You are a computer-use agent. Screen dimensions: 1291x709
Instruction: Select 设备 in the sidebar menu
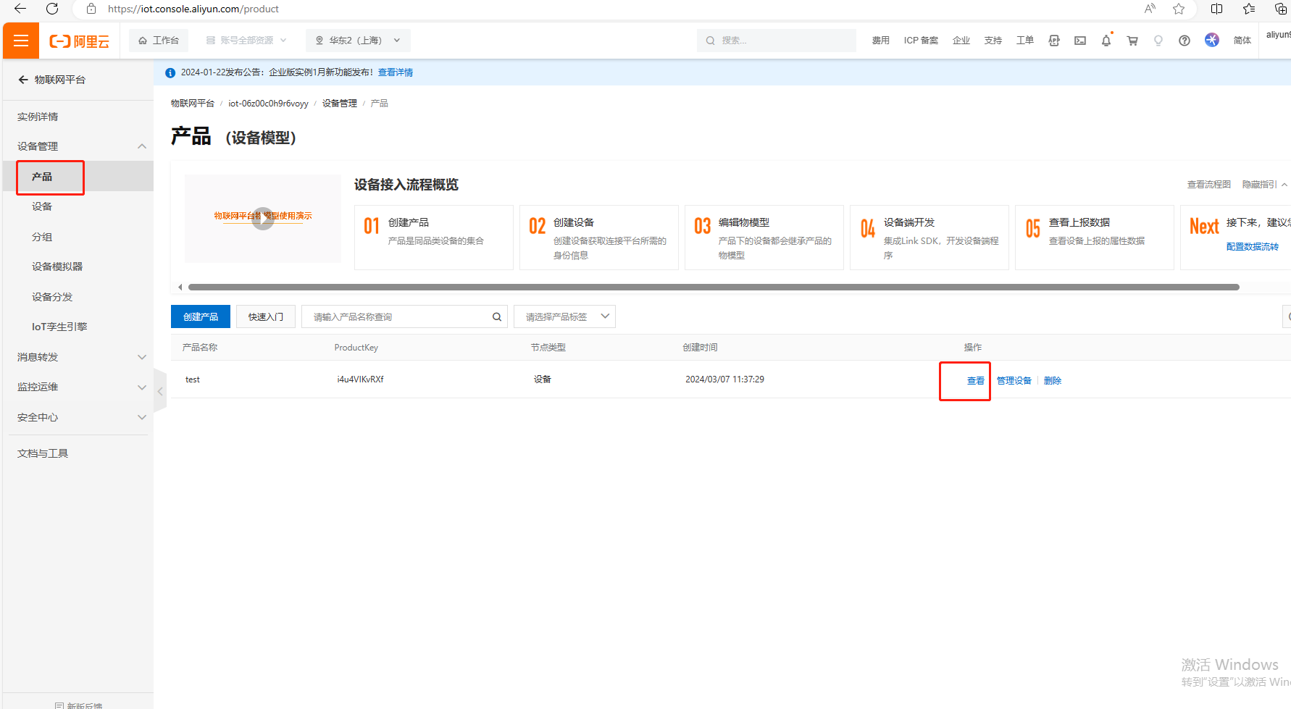click(42, 206)
